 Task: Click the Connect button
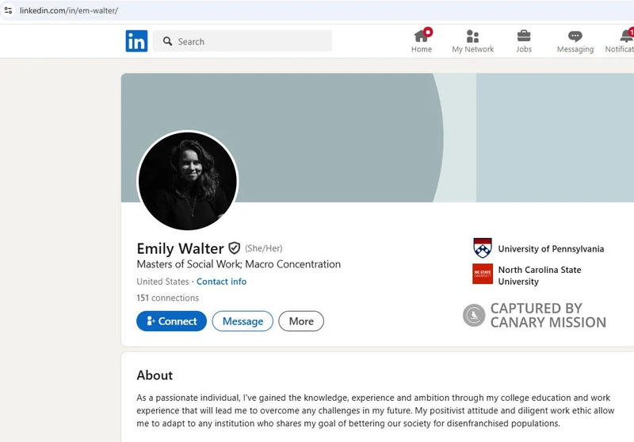click(x=171, y=321)
